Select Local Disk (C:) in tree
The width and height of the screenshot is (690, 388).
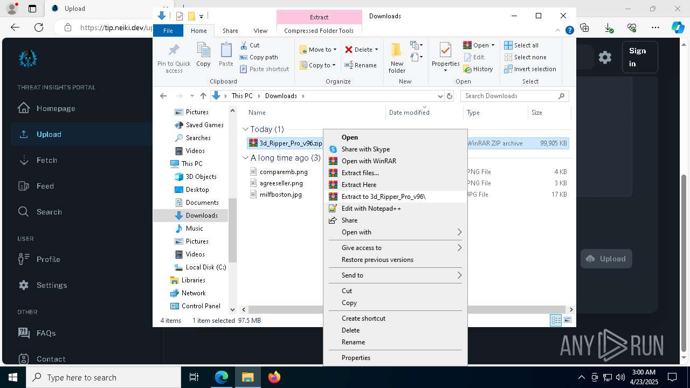click(200, 267)
